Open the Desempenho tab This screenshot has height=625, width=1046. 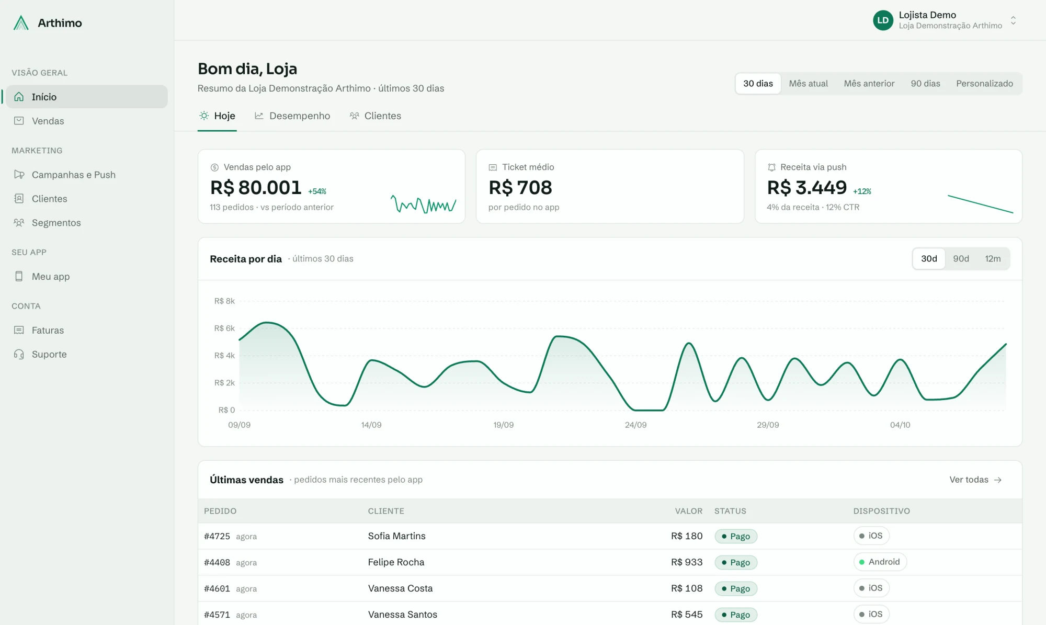[292, 116]
